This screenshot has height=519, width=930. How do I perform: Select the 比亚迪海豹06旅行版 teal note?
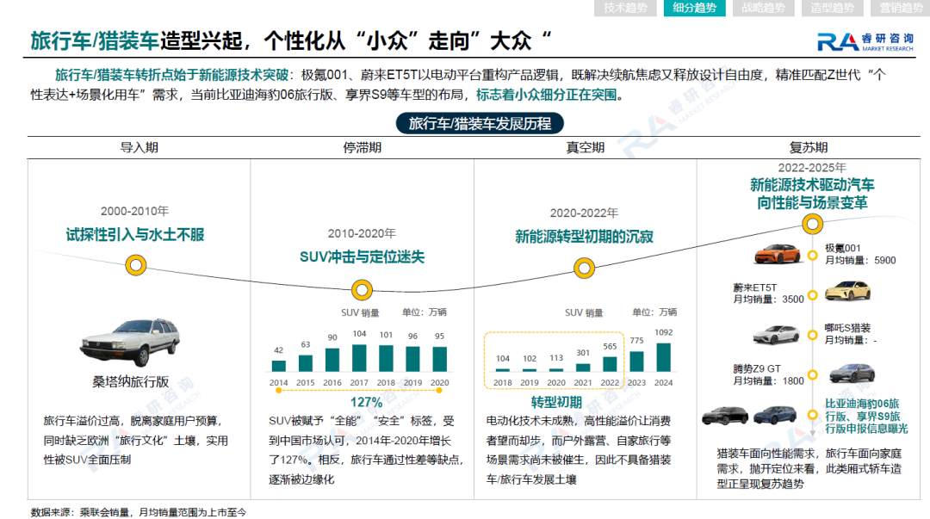tap(866, 416)
